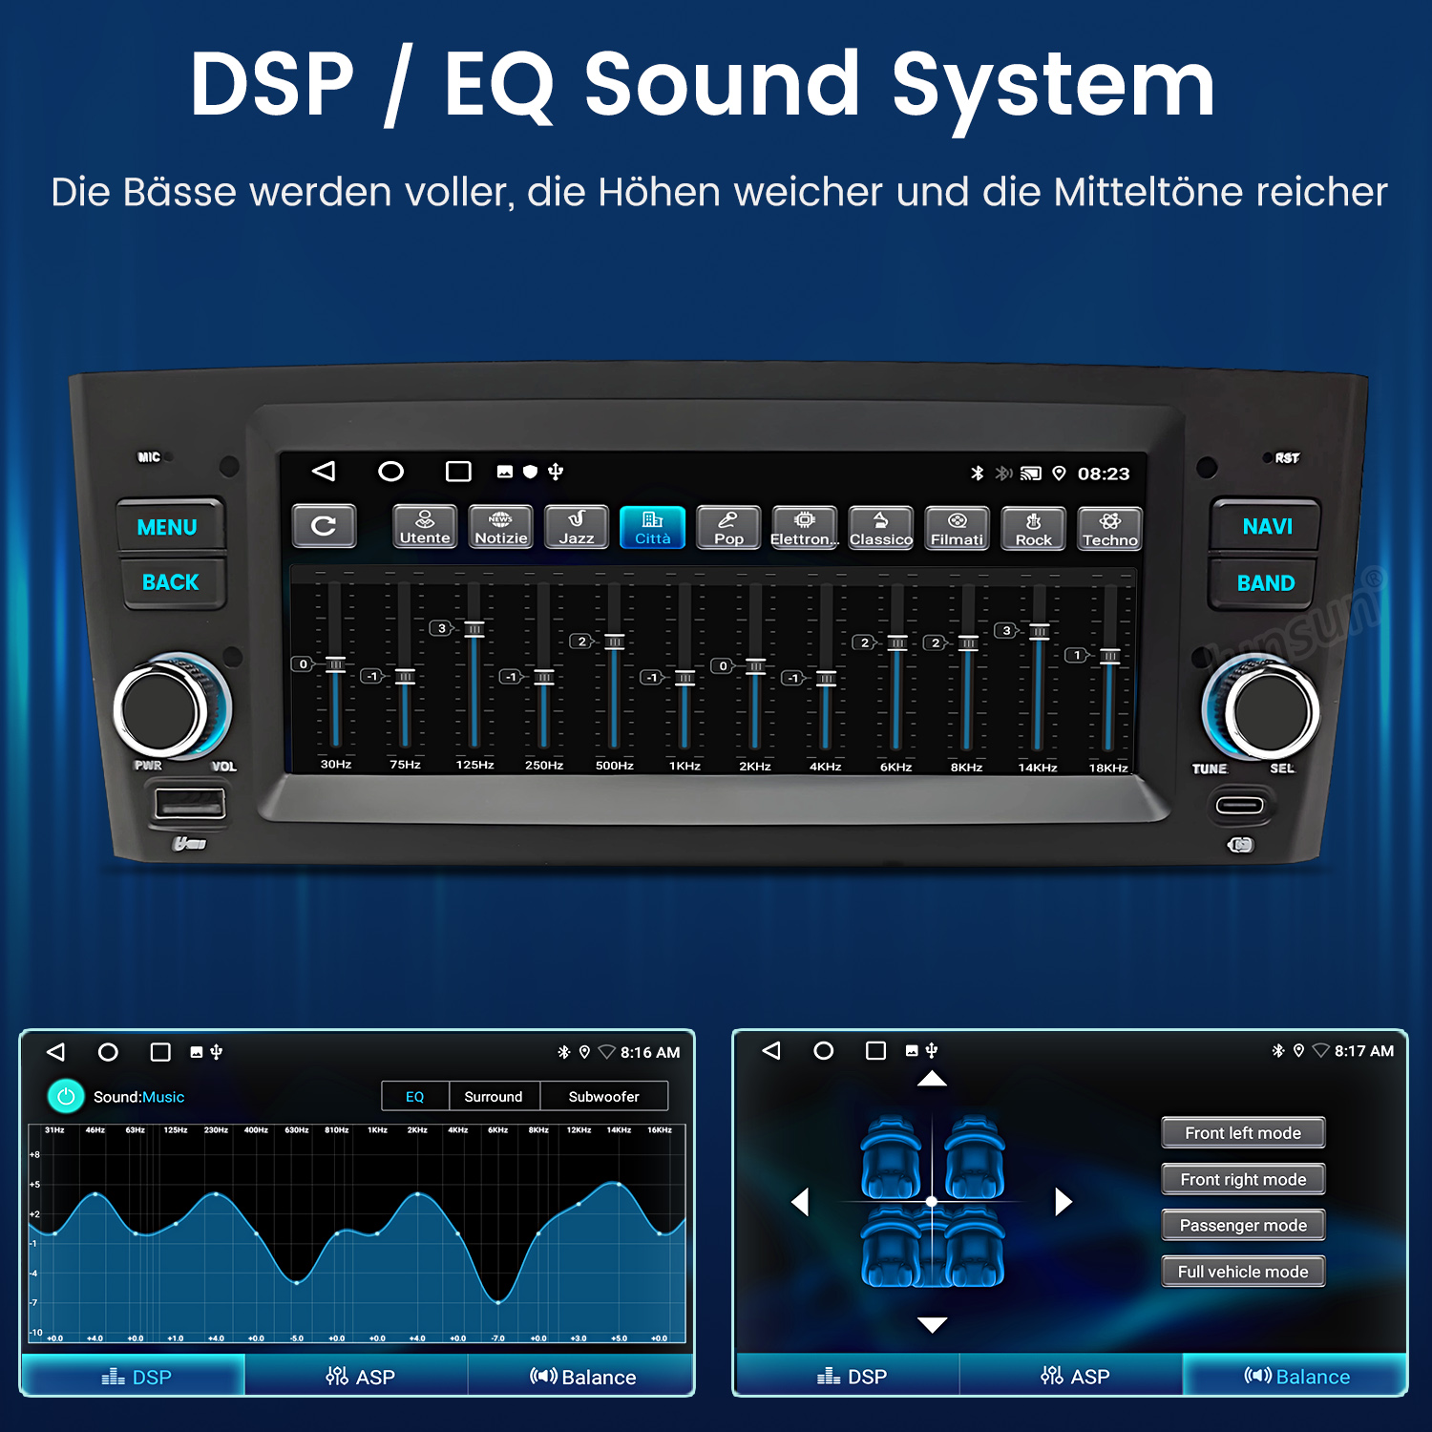This screenshot has height=1432, width=1432.
Task: Open ASP tab in Sound:Music window
Action: (x=357, y=1376)
